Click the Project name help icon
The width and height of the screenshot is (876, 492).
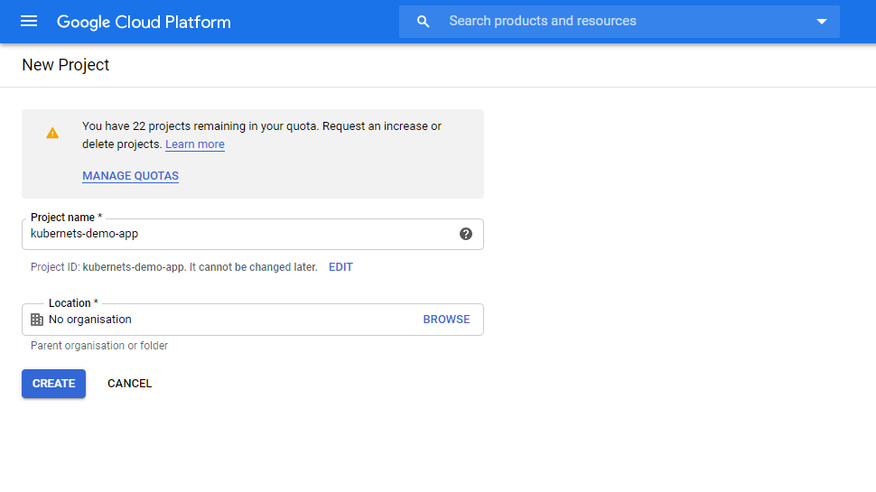pos(466,234)
